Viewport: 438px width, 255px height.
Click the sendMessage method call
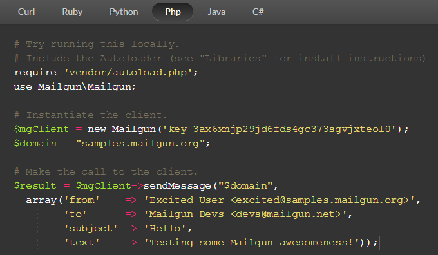pos(177,185)
